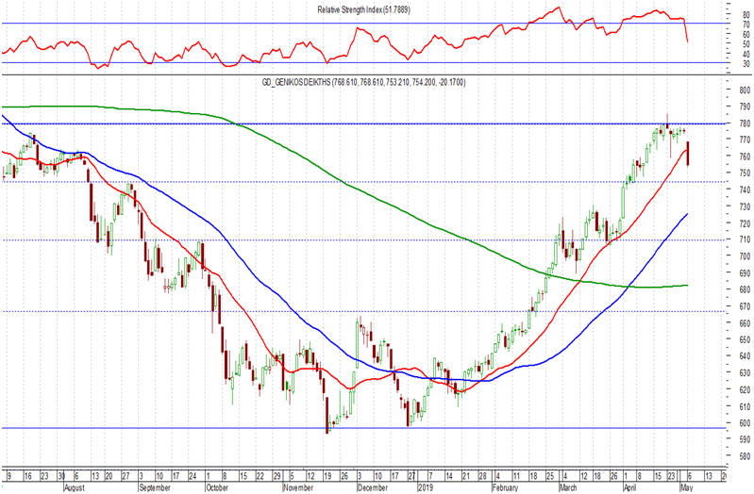Click the RSI 30 level axis label
754x494 pixels.
tap(746, 63)
